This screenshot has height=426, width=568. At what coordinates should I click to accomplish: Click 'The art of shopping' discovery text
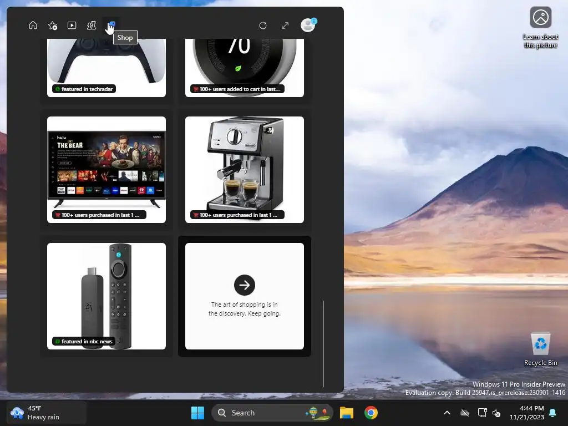point(245,309)
